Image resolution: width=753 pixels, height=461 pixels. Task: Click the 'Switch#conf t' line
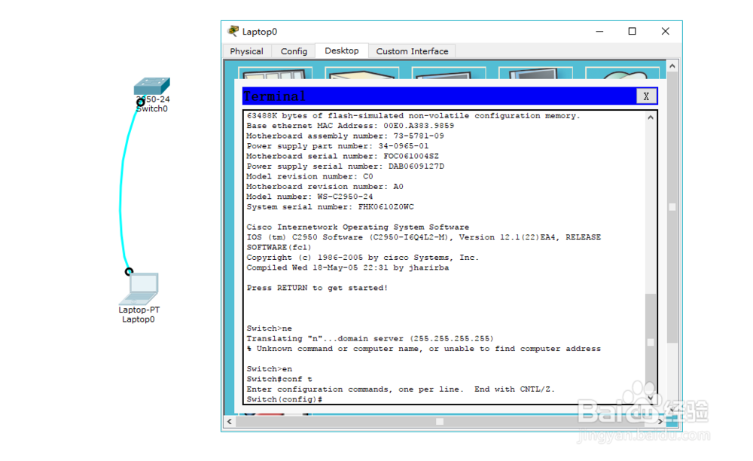click(x=279, y=379)
